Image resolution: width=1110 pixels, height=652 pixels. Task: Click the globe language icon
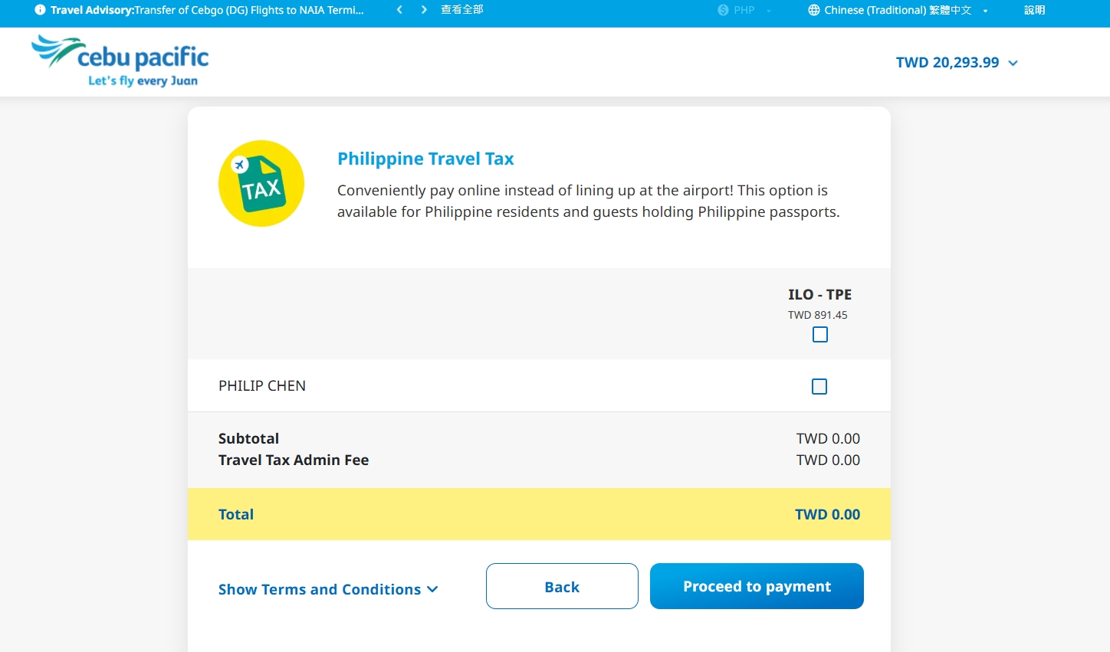tap(814, 10)
